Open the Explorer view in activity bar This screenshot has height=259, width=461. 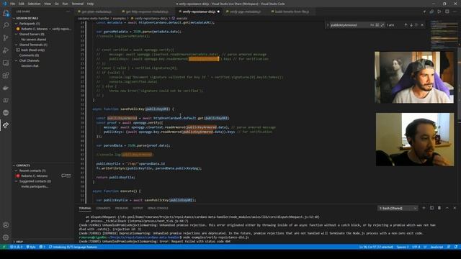pyautogui.click(x=6, y=13)
